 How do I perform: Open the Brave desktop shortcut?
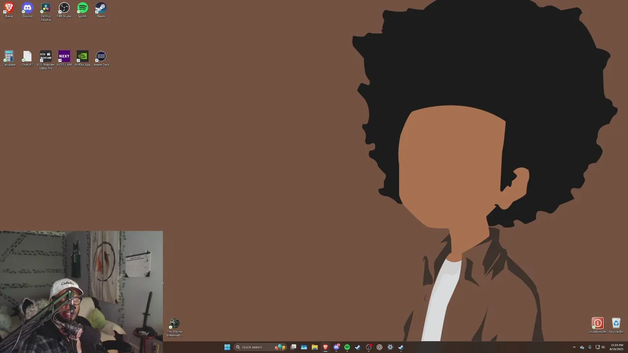click(9, 10)
